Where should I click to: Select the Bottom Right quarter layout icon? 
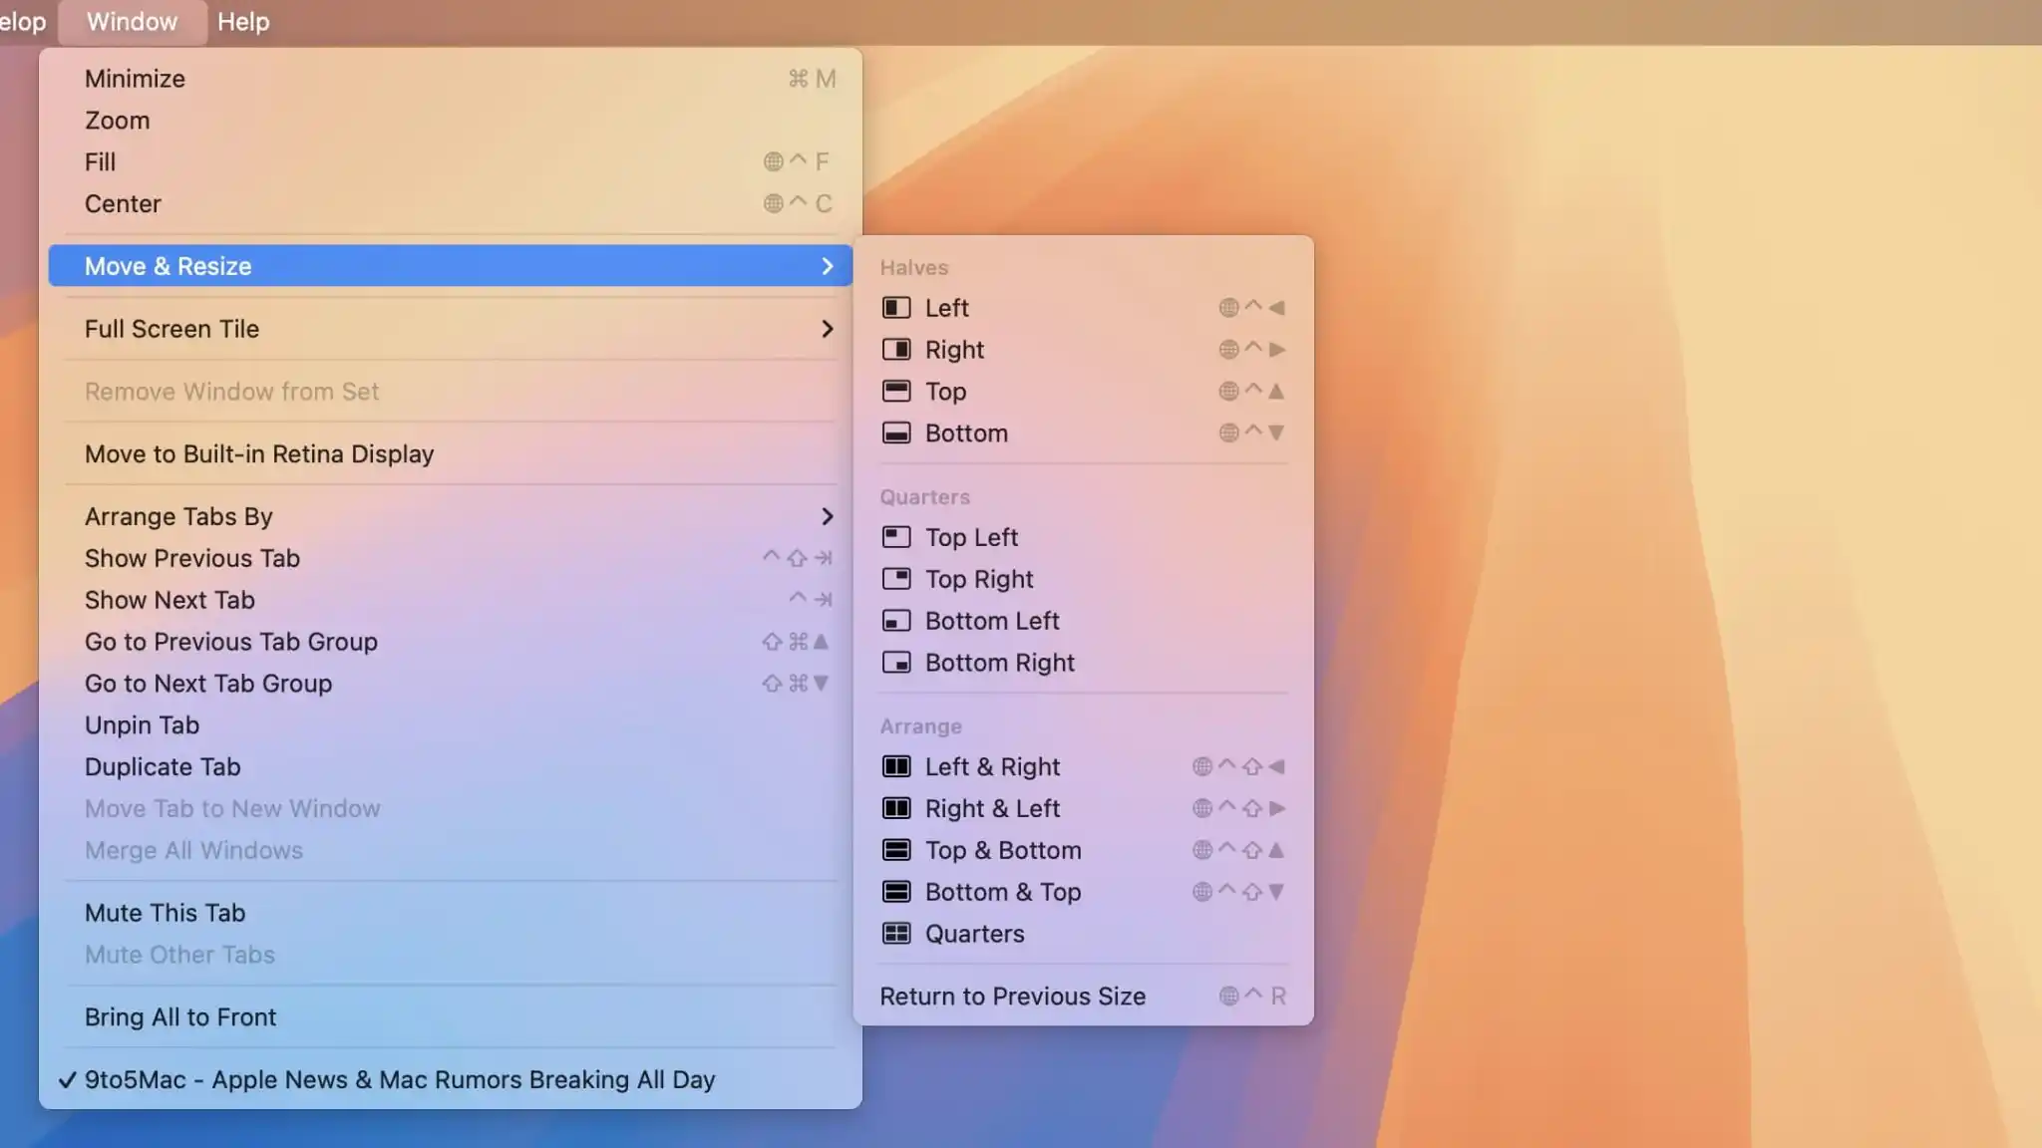click(896, 662)
